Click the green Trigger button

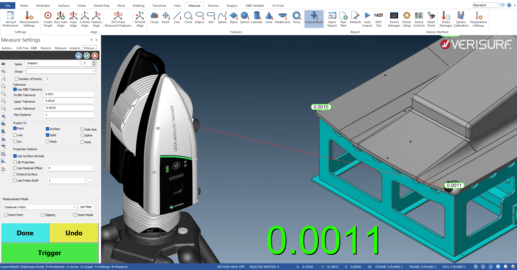(50, 253)
